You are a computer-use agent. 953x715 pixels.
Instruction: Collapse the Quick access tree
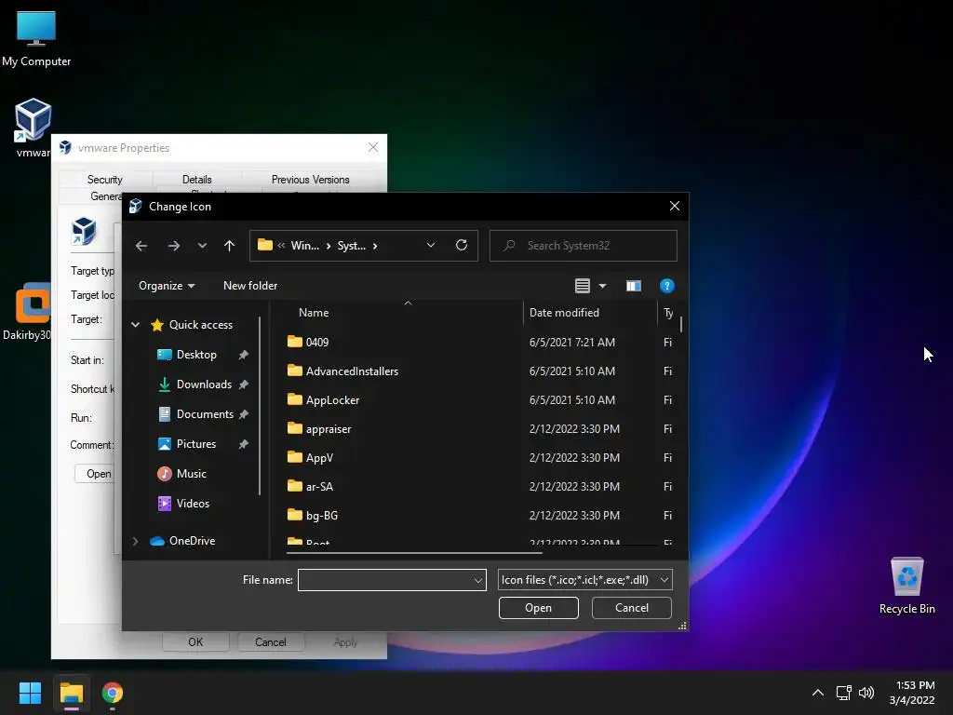point(136,325)
